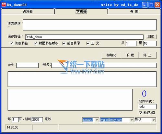162x134 pixels.
Task: Toggle the 封面书名版权 checkbox
Action: (35, 43)
